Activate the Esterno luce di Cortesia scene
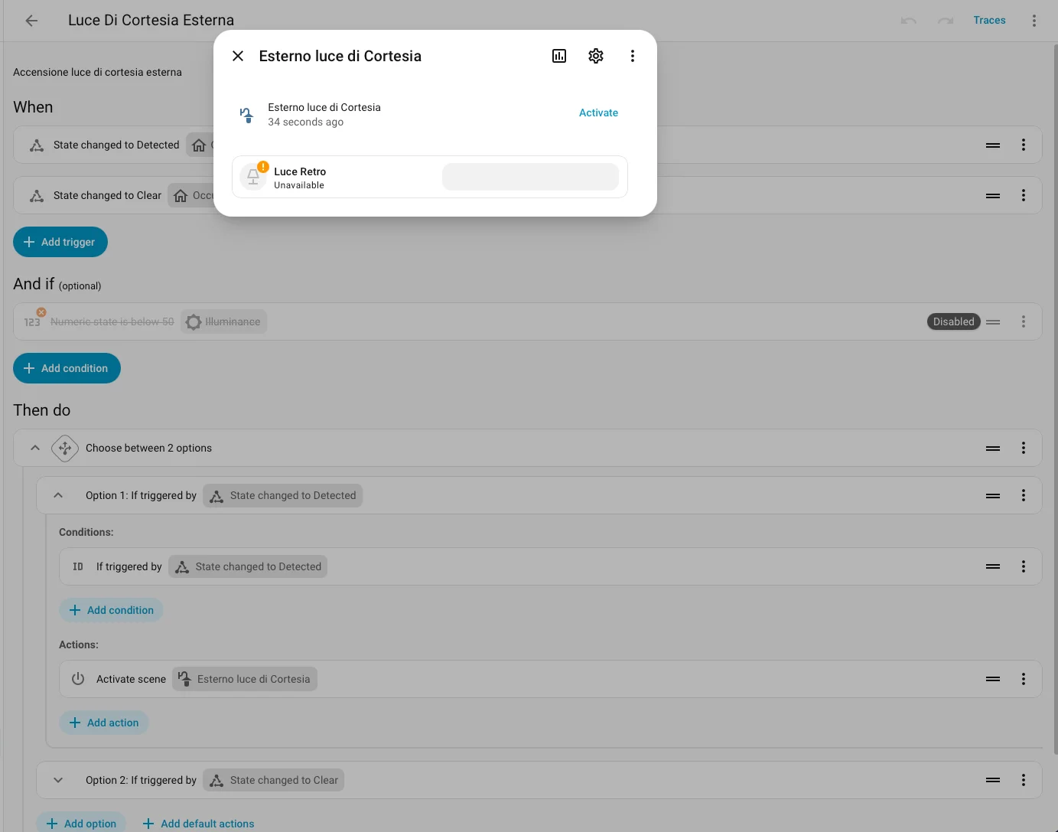 pos(598,113)
